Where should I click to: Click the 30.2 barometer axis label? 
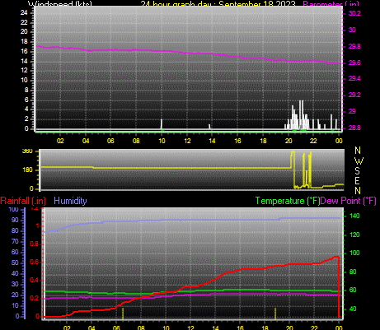click(x=354, y=13)
